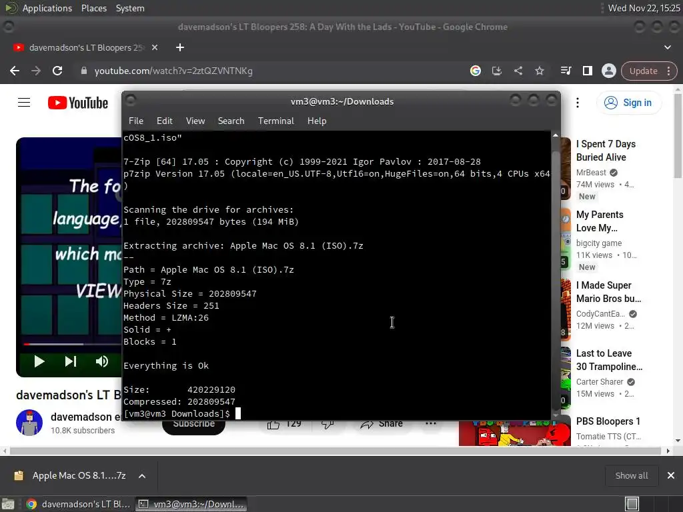Open a new Chrome tab

pos(180,47)
